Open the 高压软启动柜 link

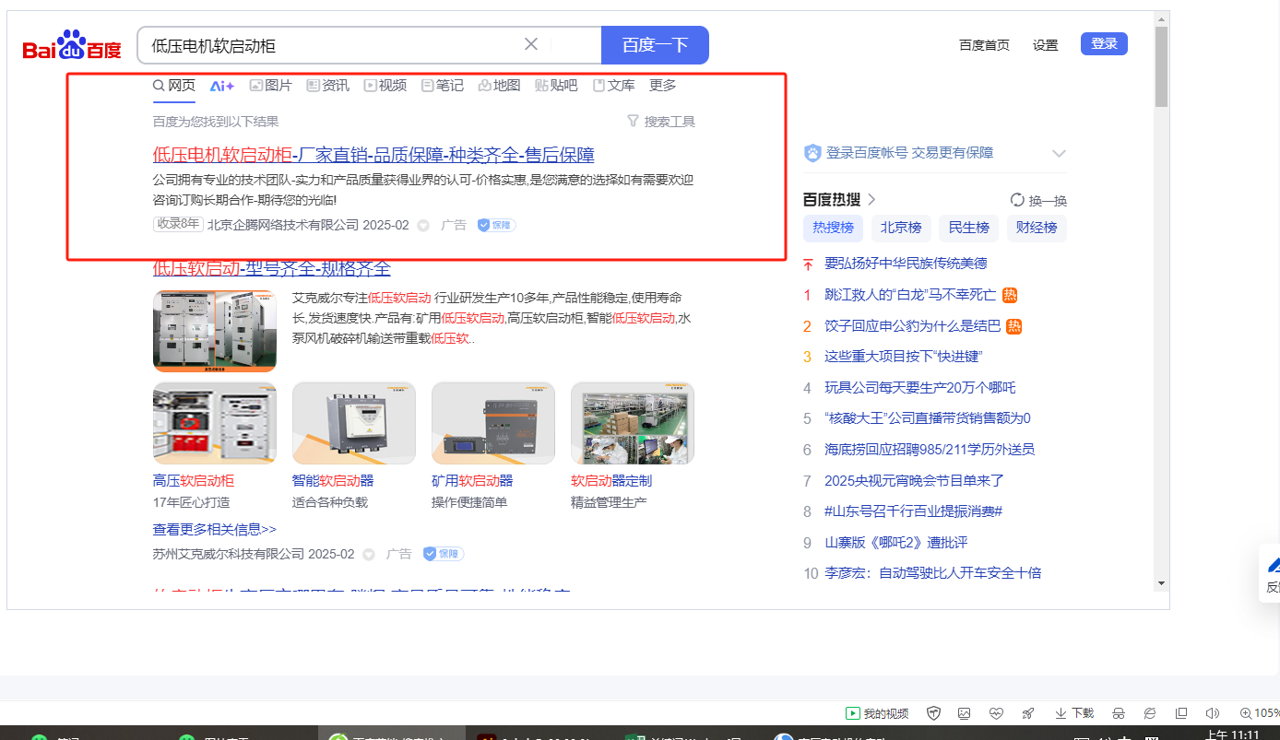(x=194, y=481)
